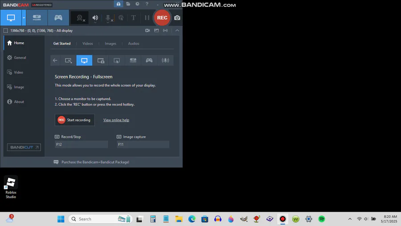Image resolution: width=401 pixels, height=226 pixels.
Task: Switch to the Images tab
Action: coord(110,44)
